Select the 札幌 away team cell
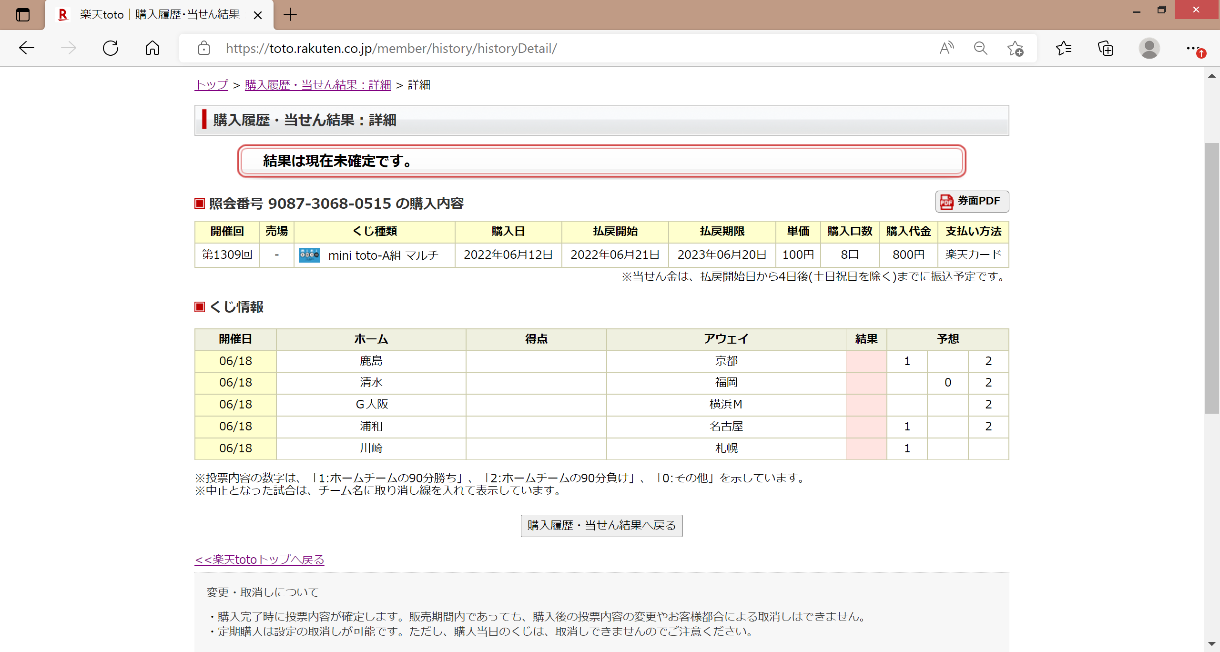Screen dimensions: 1220x652 click(726, 448)
